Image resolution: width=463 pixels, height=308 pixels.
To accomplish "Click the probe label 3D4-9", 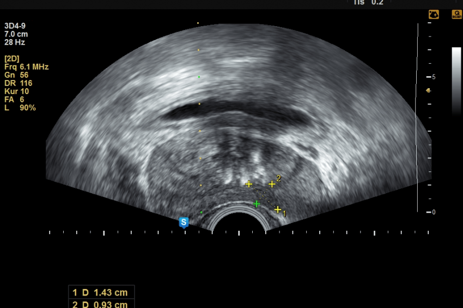I will click(15, 26).
